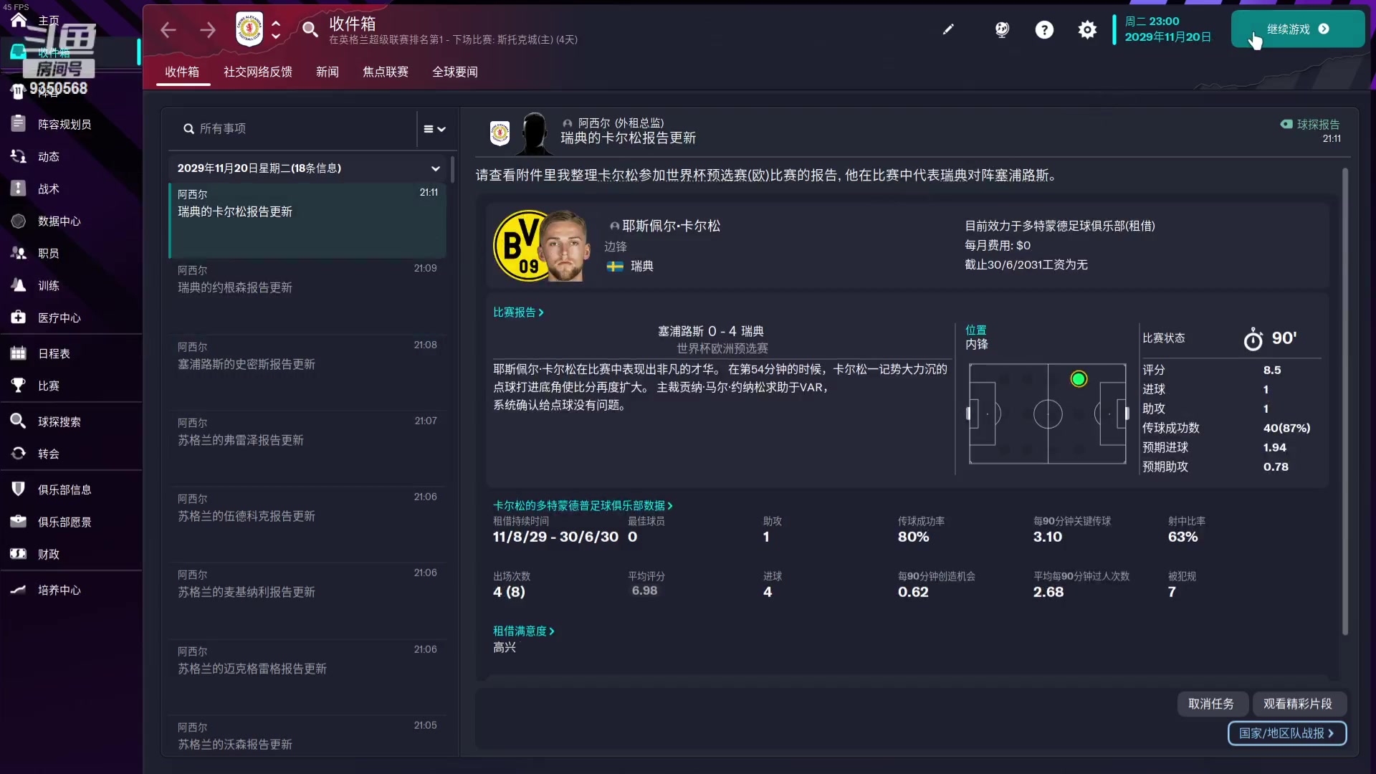
Task: Click the message pane vertical scrollbar
Action: pyautogui.click(x=1345, y=401)
